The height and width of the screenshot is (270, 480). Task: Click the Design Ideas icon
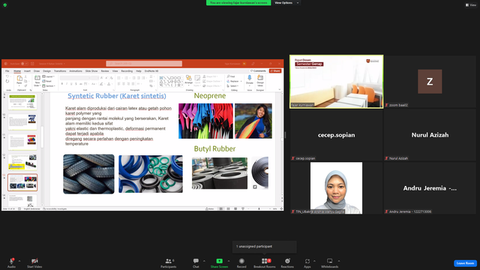[260, 78]
